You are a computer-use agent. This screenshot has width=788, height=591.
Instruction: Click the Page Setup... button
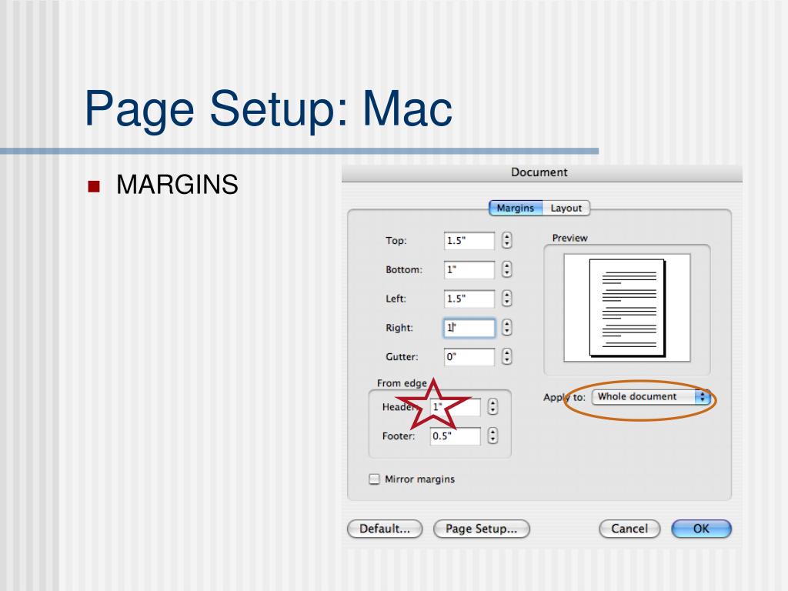pyautogui.click(x=482, y=529)
